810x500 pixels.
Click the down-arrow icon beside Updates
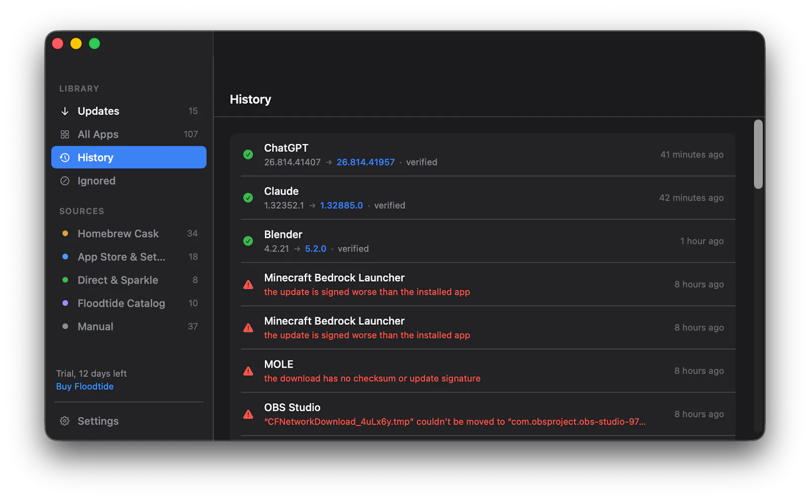65,111
